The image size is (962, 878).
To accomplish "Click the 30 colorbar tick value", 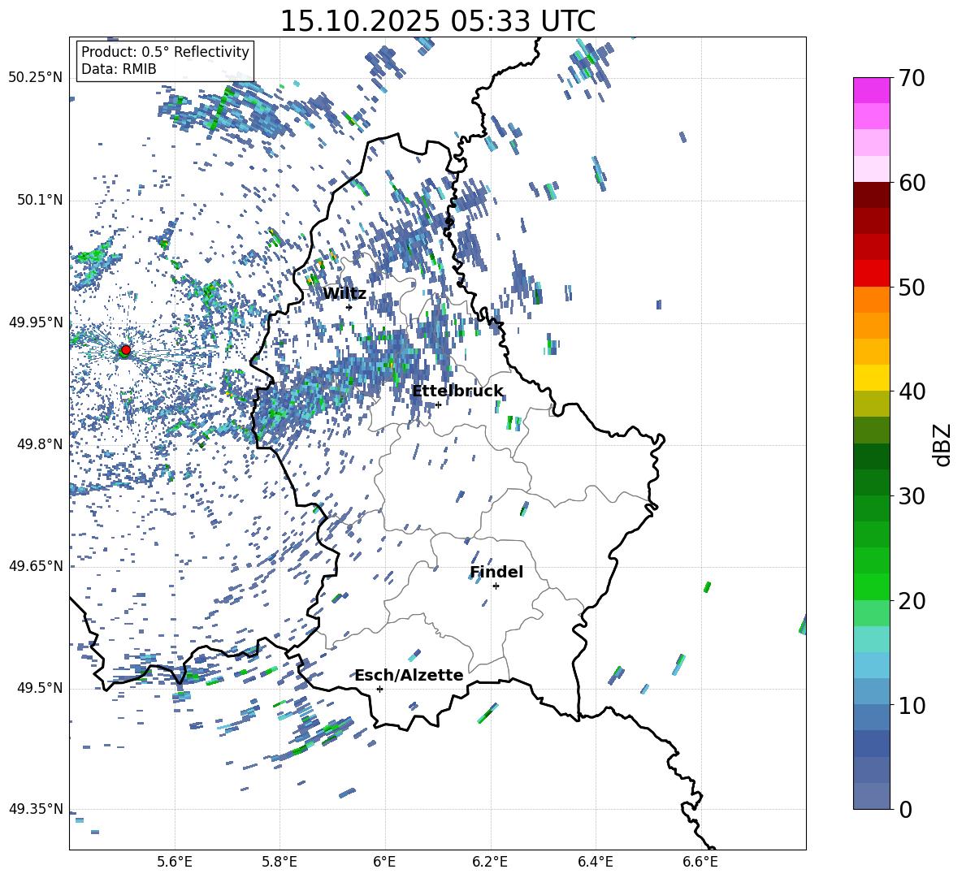I will (x=912, y=496).
